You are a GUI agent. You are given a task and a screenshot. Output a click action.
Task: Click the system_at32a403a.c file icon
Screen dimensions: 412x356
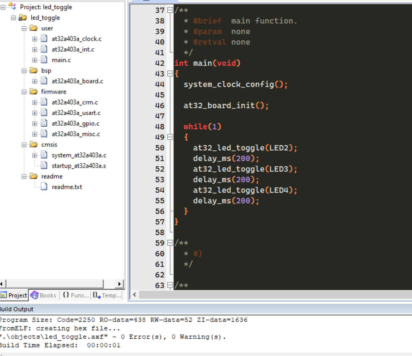point(44,155)
